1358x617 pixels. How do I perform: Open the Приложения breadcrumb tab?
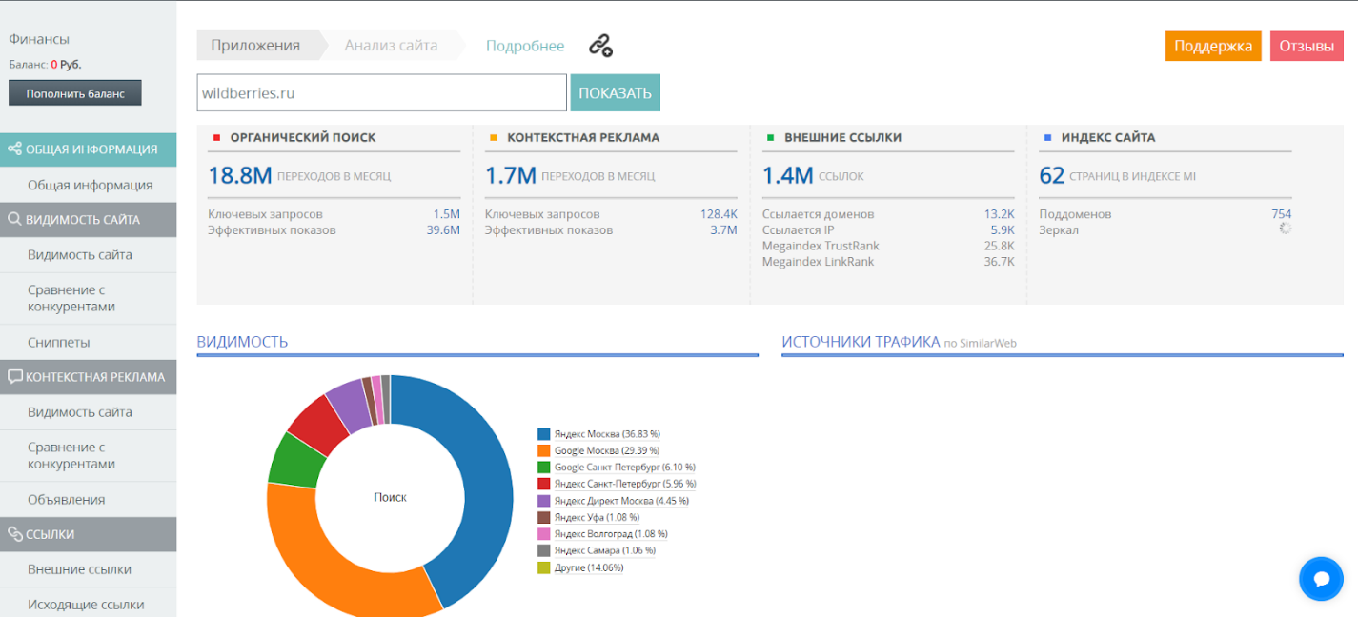tap(255, 45)
